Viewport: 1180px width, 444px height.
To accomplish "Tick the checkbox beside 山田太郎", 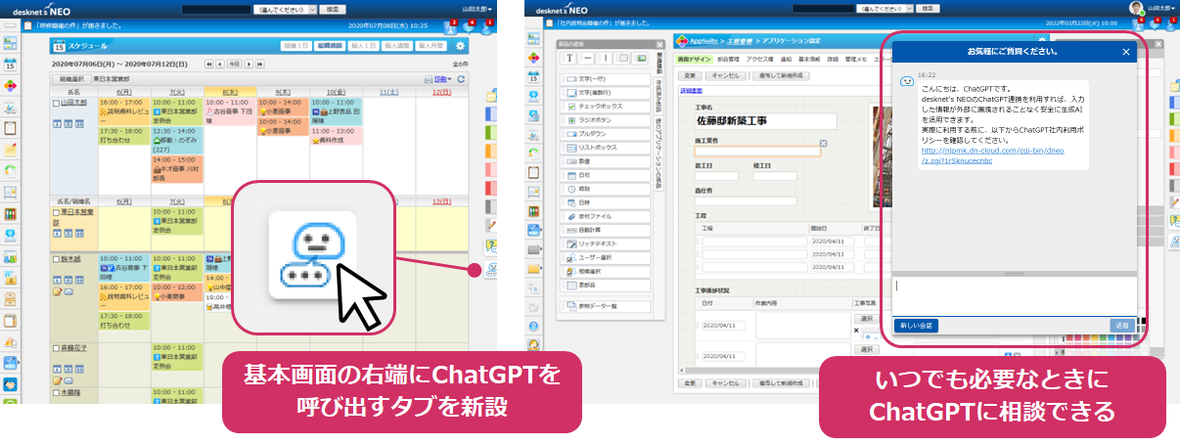I will coord(55,102).
